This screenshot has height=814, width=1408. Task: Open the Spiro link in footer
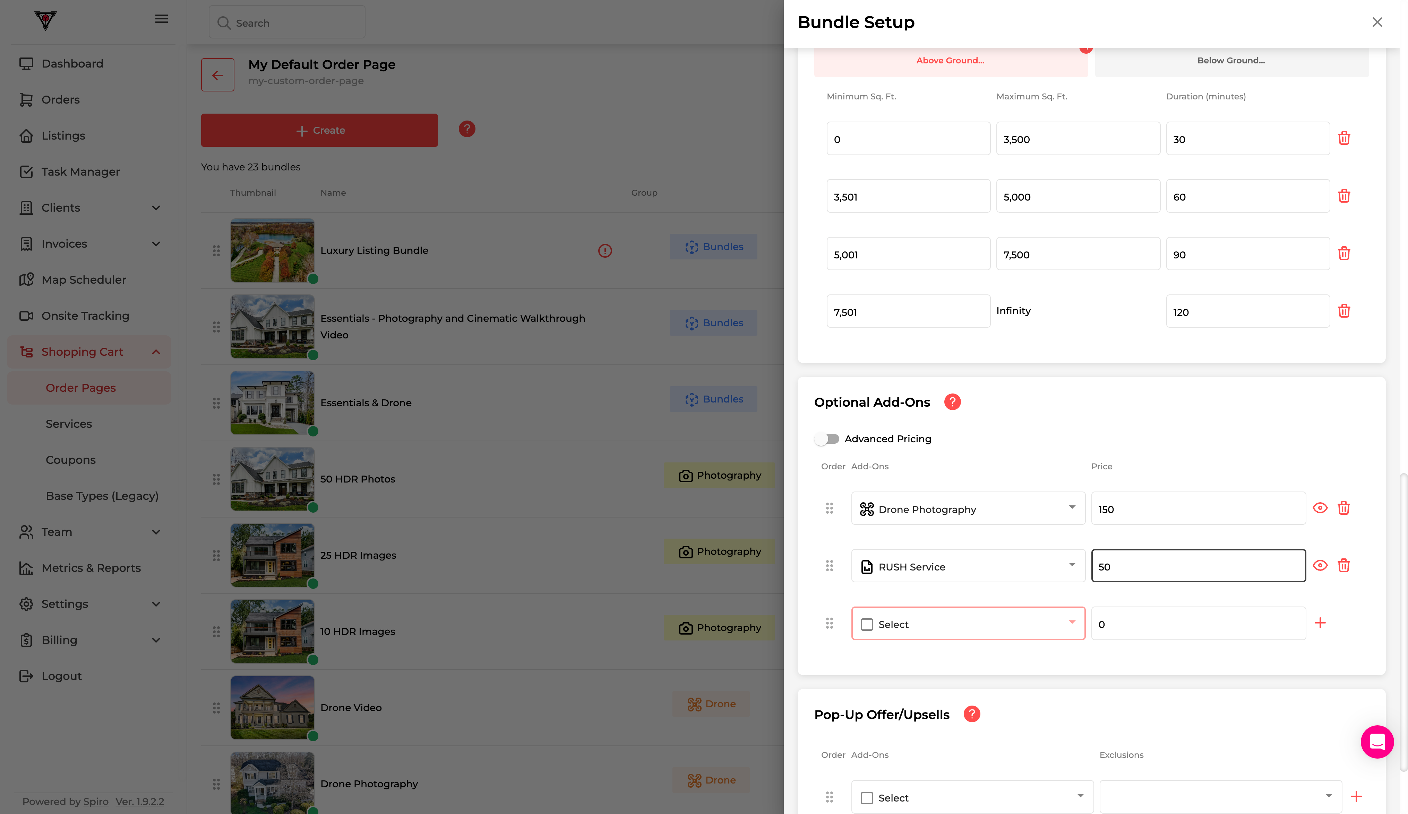click(96, 801)
